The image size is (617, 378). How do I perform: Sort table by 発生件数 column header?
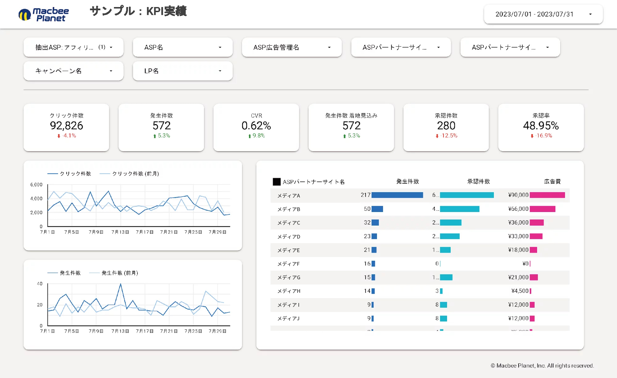[407, 181]
